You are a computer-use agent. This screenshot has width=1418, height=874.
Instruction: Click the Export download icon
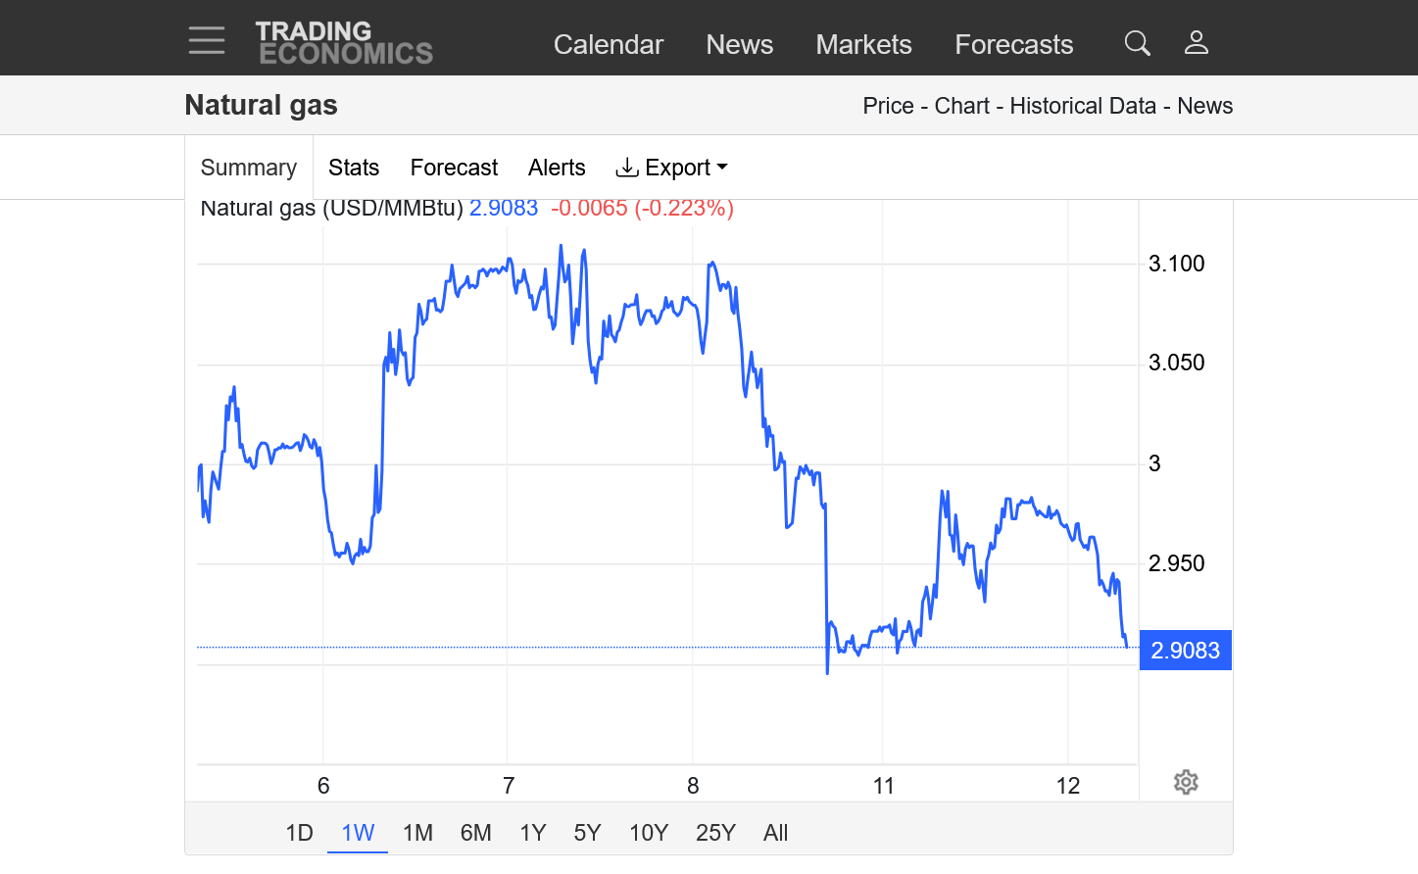(x=627, y=168)
